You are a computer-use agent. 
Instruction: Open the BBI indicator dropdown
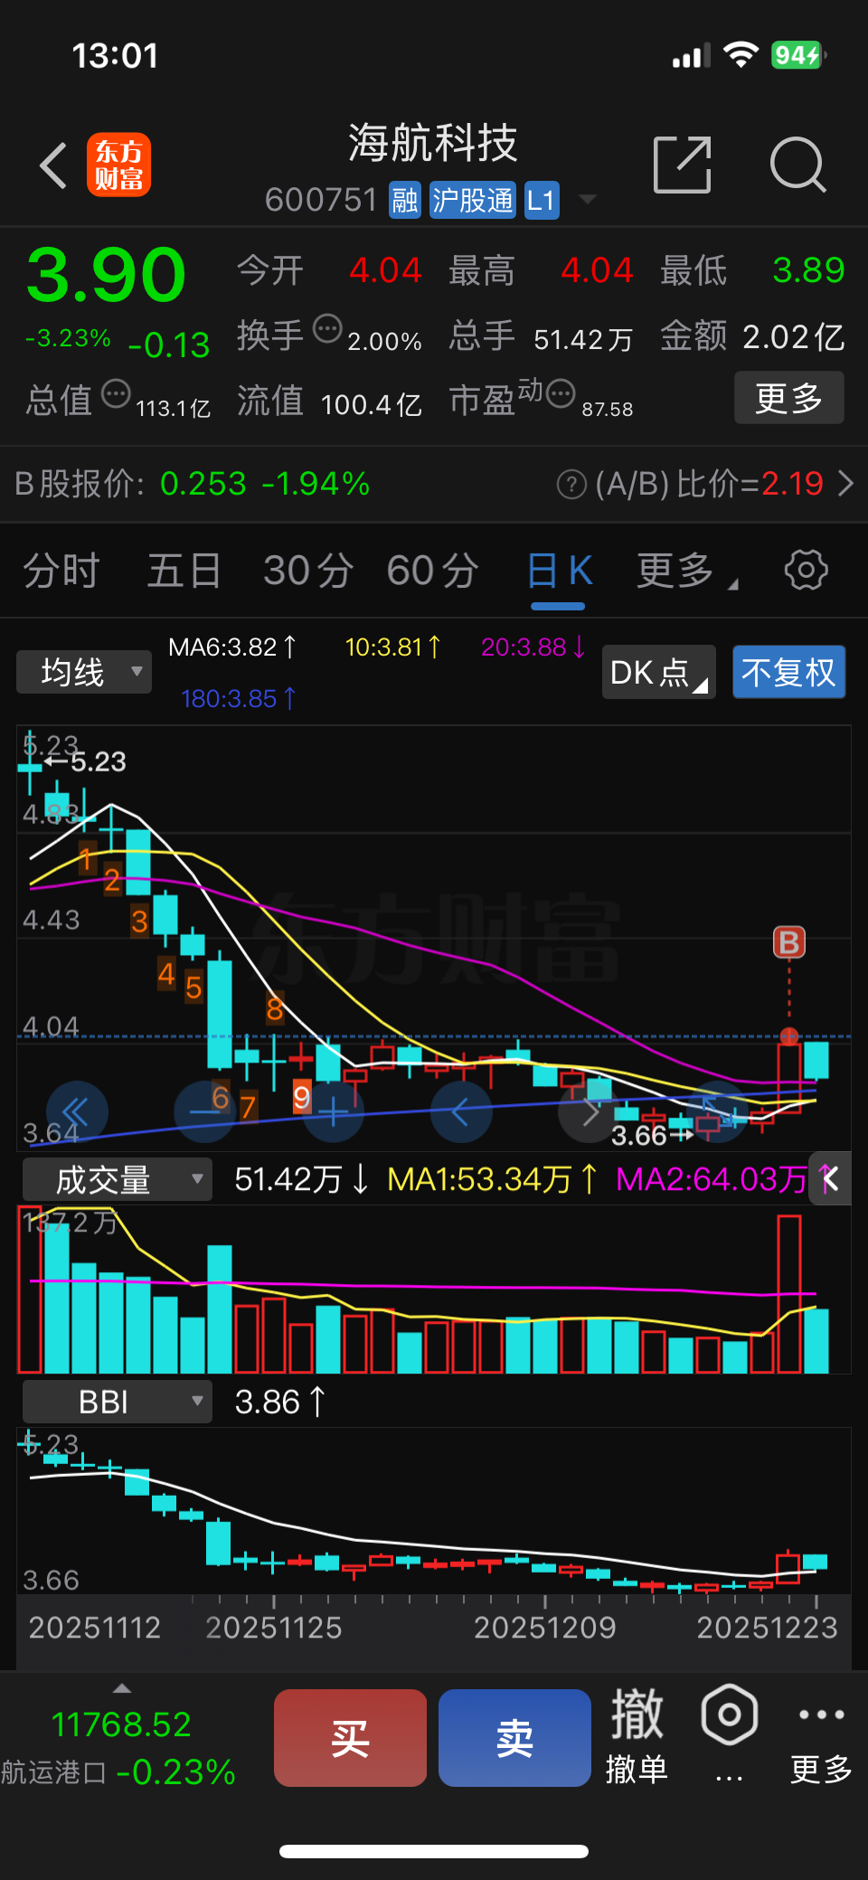[x=117, y=1402]
